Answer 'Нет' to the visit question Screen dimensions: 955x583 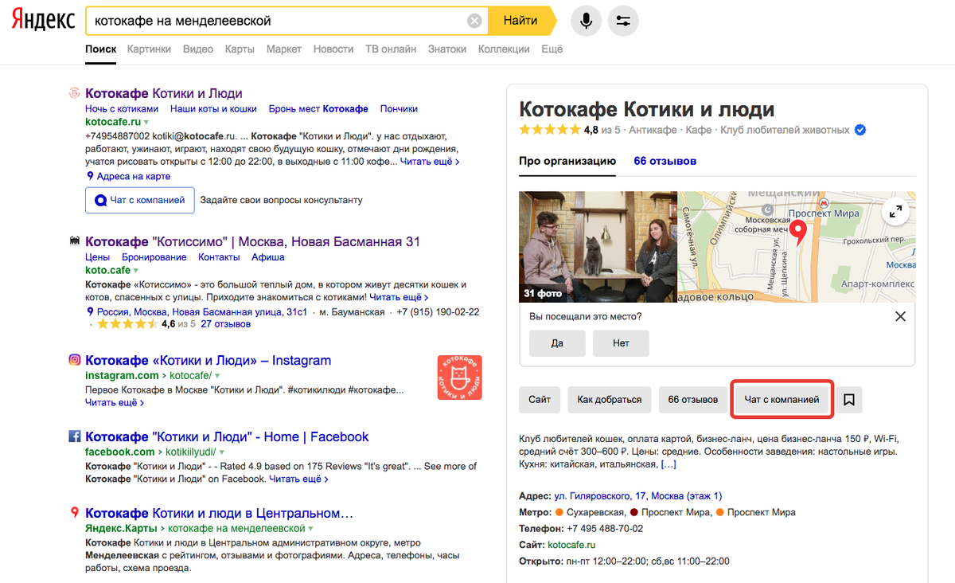point(621,343)
